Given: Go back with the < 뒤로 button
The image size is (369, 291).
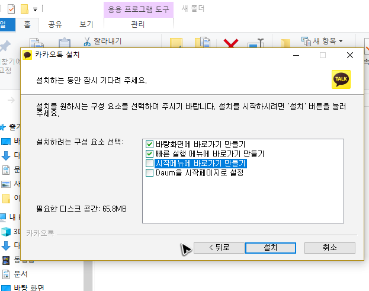Looking at the screenshot, I should tap(219, 248).
